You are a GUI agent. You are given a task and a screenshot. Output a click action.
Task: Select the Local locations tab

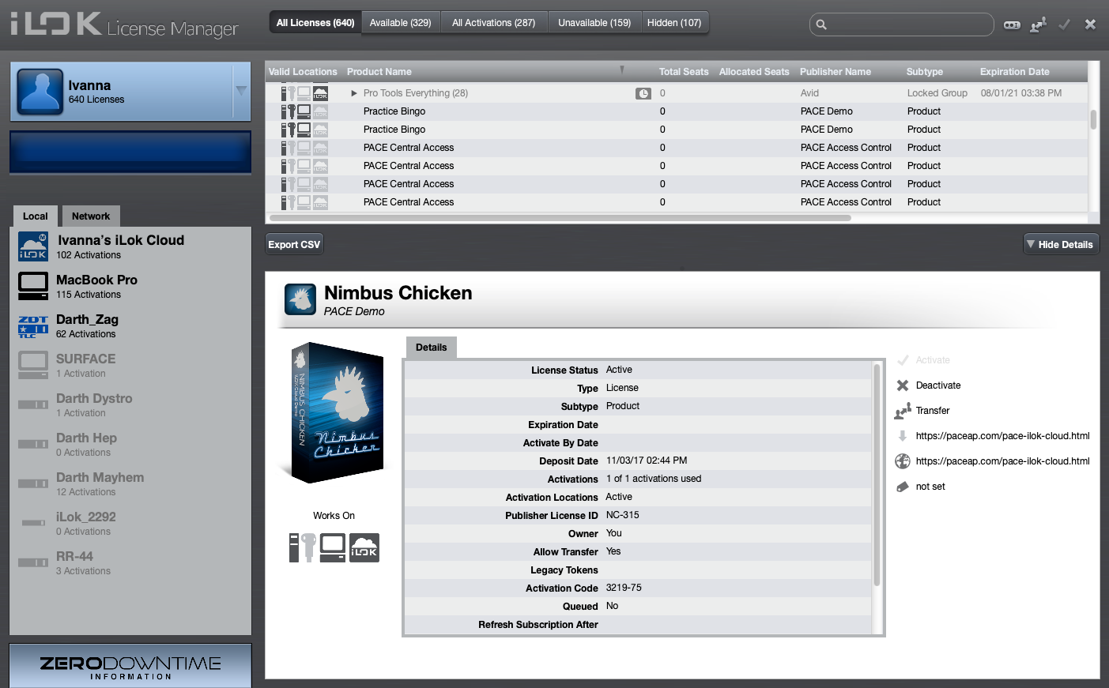click(x=36, y=216)
